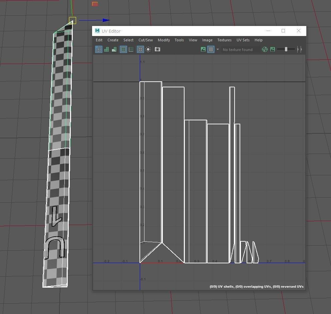Take a UV snapshot with camera icon

coord(157,49)
